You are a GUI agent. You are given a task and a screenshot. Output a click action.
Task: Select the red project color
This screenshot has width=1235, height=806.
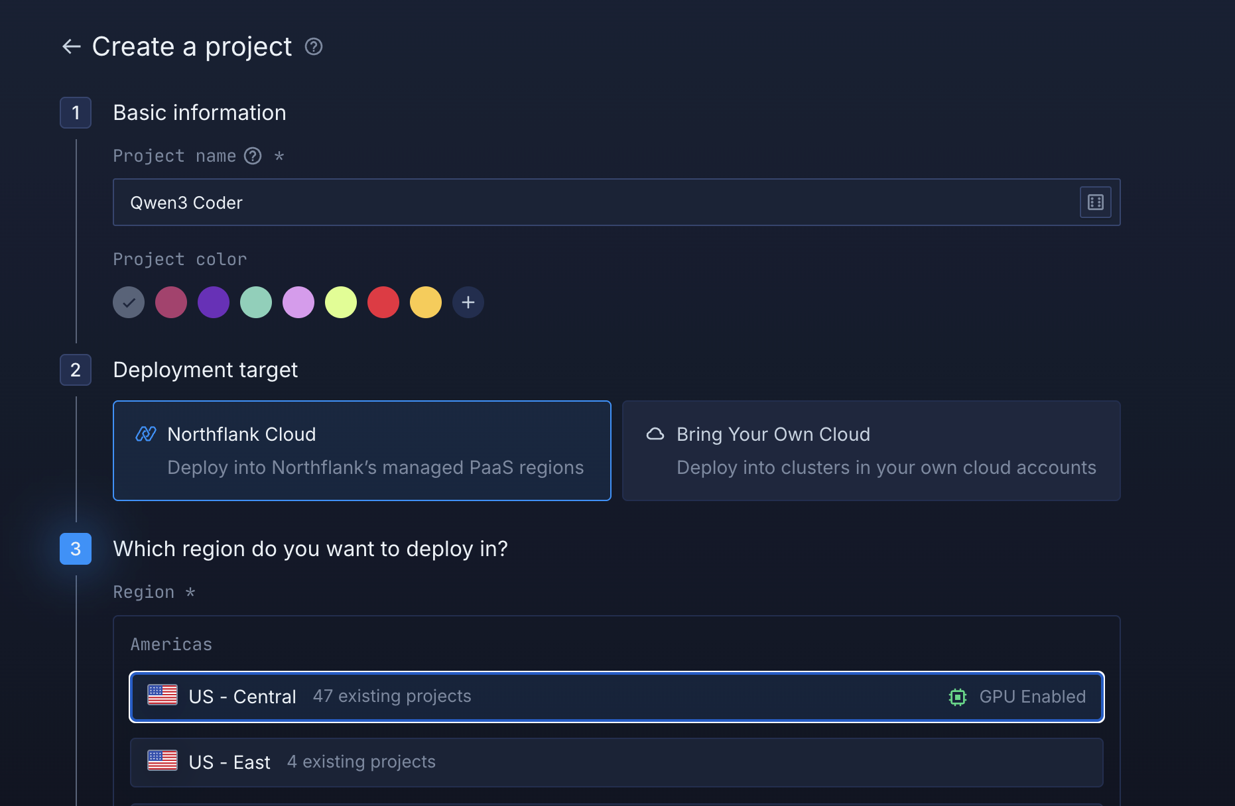[x=383, y=302]
